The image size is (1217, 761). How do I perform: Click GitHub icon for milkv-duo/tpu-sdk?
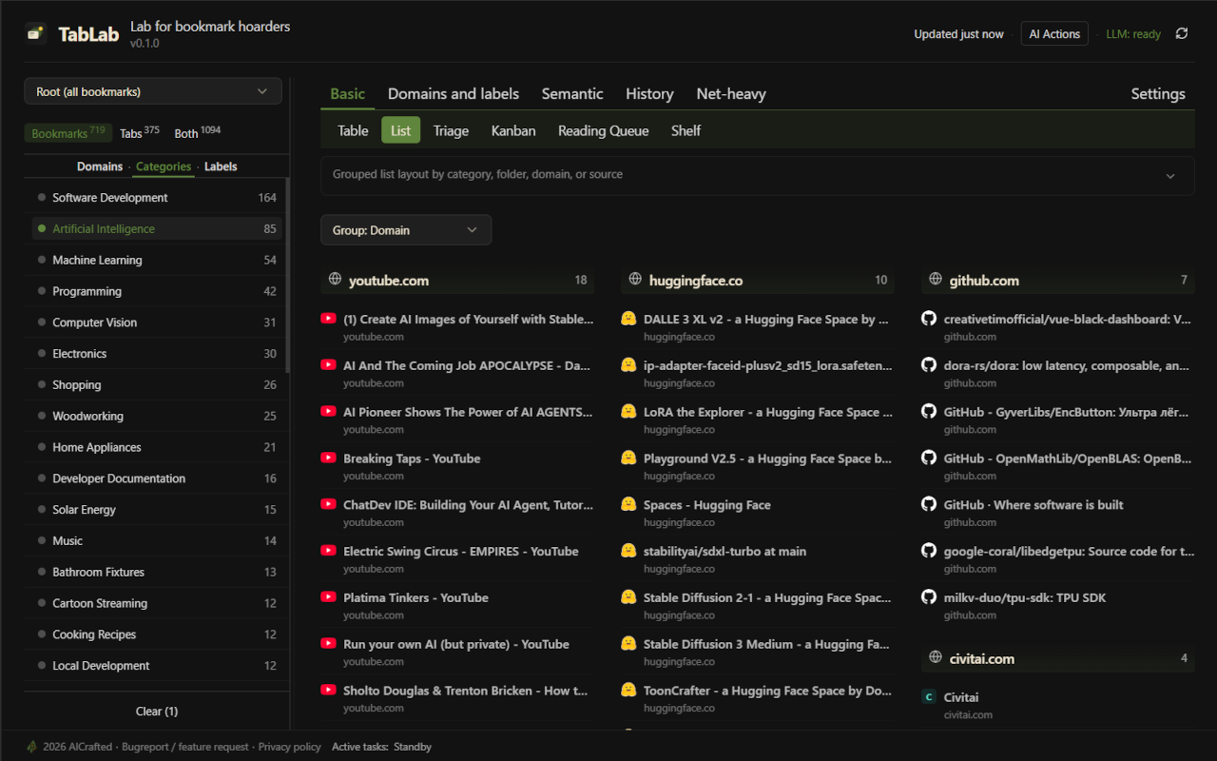point(929,597)
